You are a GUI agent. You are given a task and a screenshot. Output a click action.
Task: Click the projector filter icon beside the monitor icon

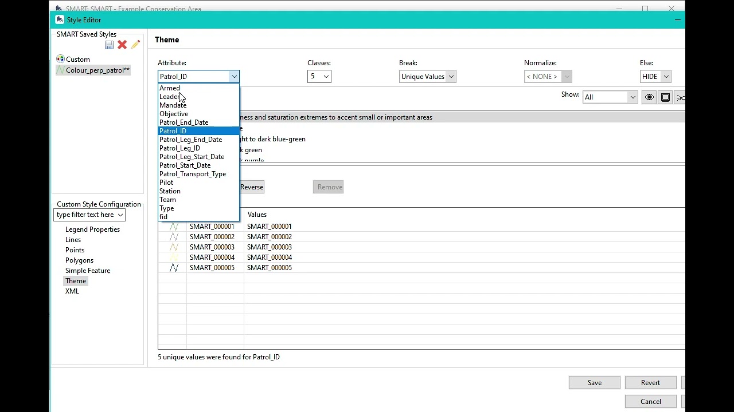point(680,97)
